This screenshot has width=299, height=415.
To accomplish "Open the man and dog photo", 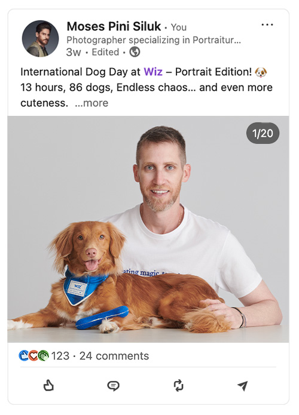I will tap(148, 229).
